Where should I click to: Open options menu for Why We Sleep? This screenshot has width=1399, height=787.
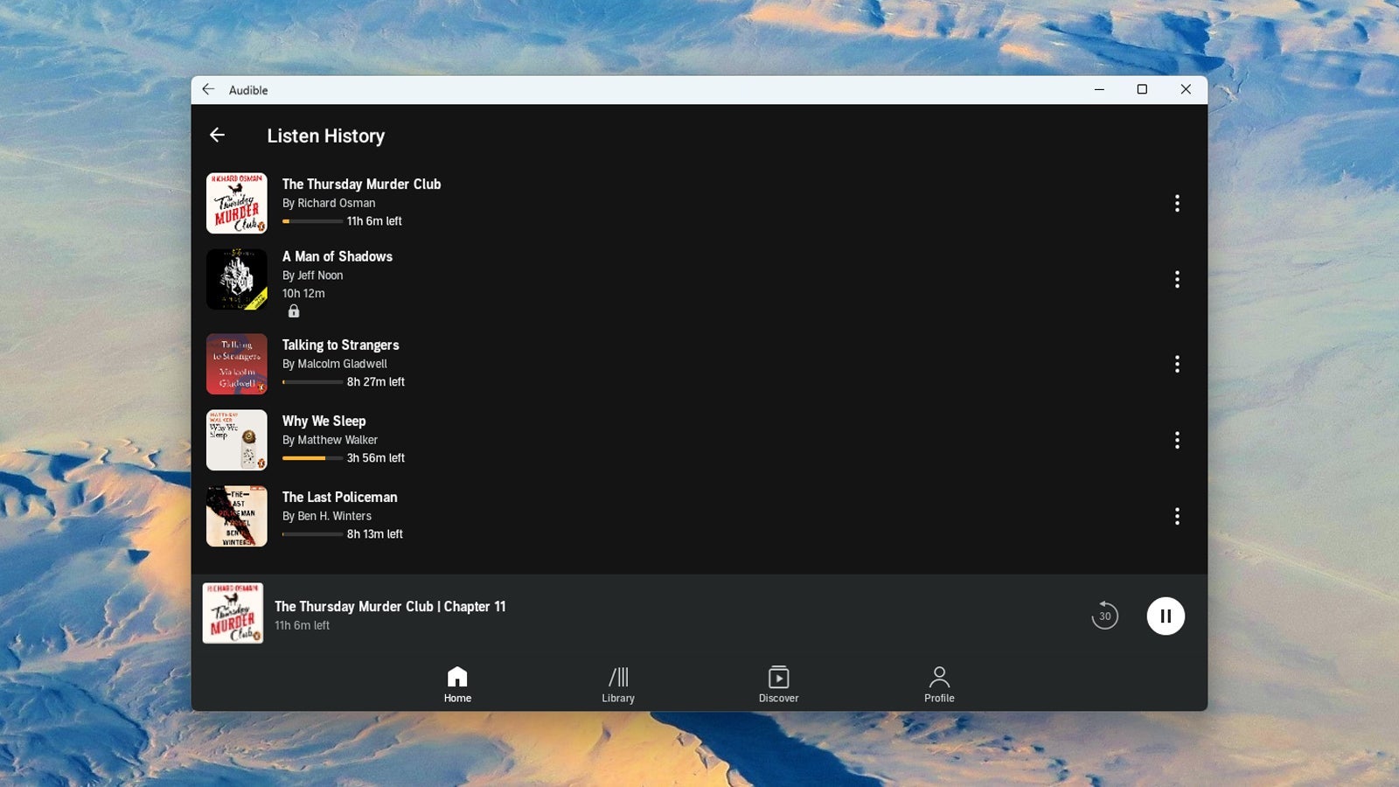[1178, 440]
